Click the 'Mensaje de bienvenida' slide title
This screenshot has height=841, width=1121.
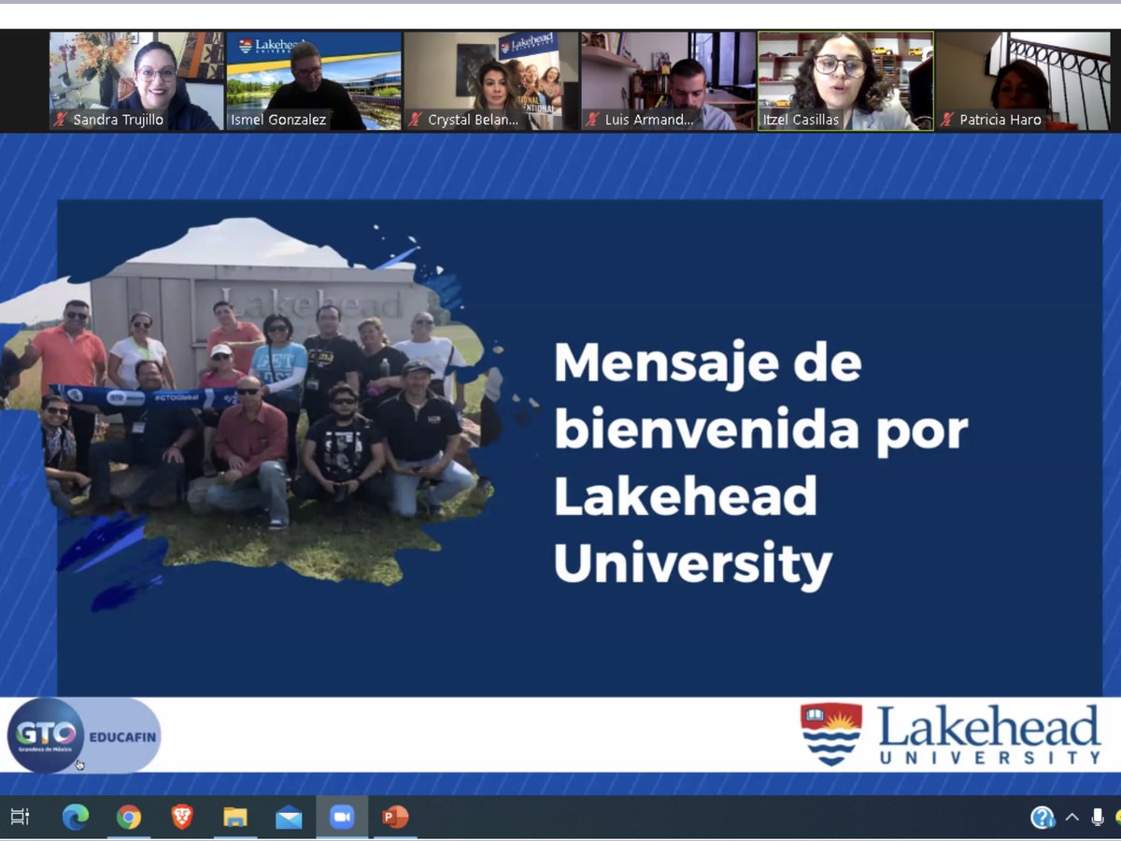point(761,464)
